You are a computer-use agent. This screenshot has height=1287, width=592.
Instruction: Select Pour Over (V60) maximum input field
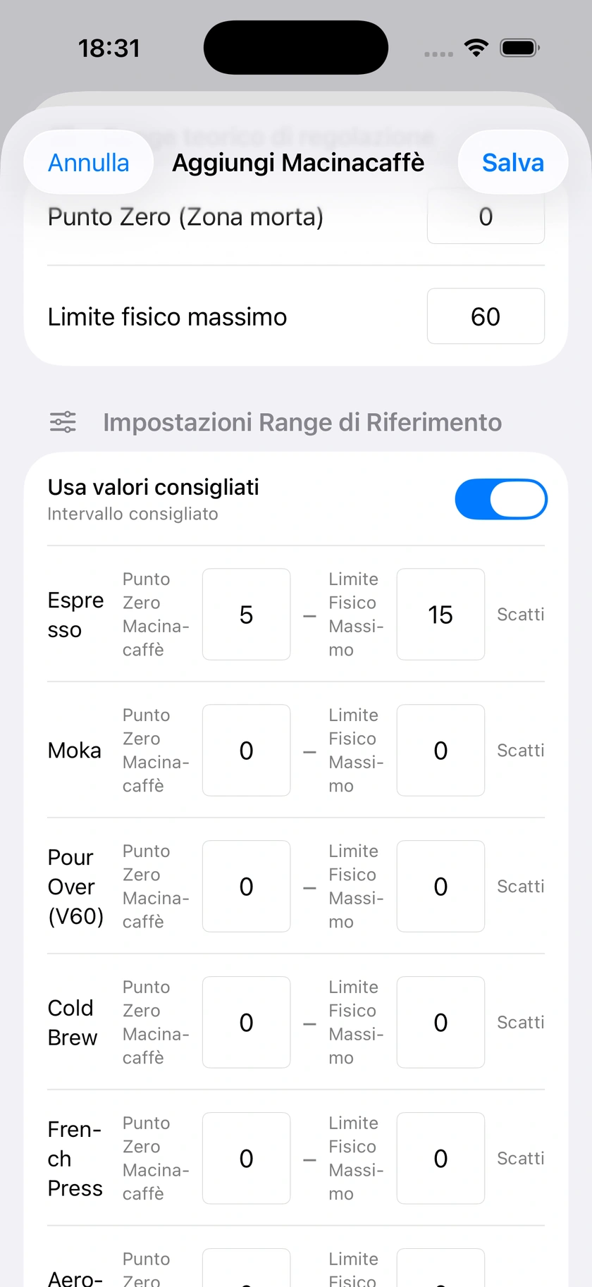[x=440, y=887]
